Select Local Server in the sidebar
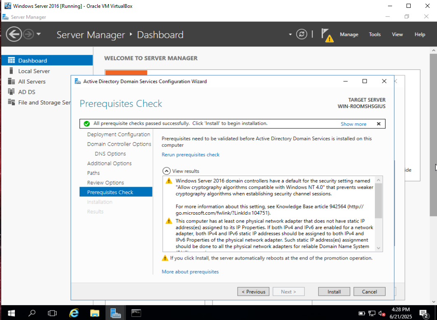The height and width of the screenshot is (320, 437). tap(47, 71)
